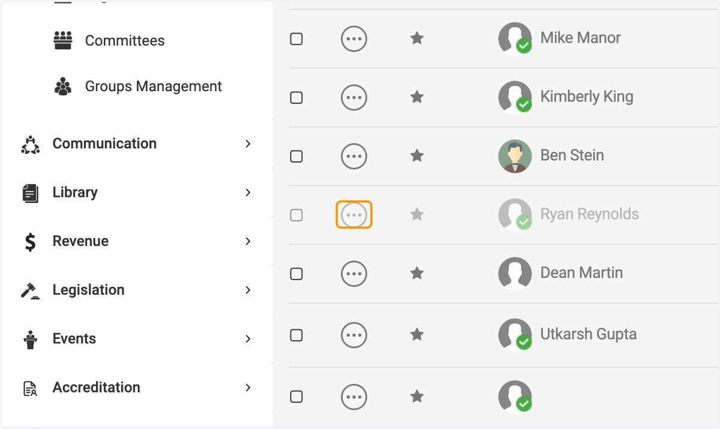This screenshot has width=720, height=429.
Task: Select the checkbox for Ryan Reynolds
Action: [x=296, y=215]
